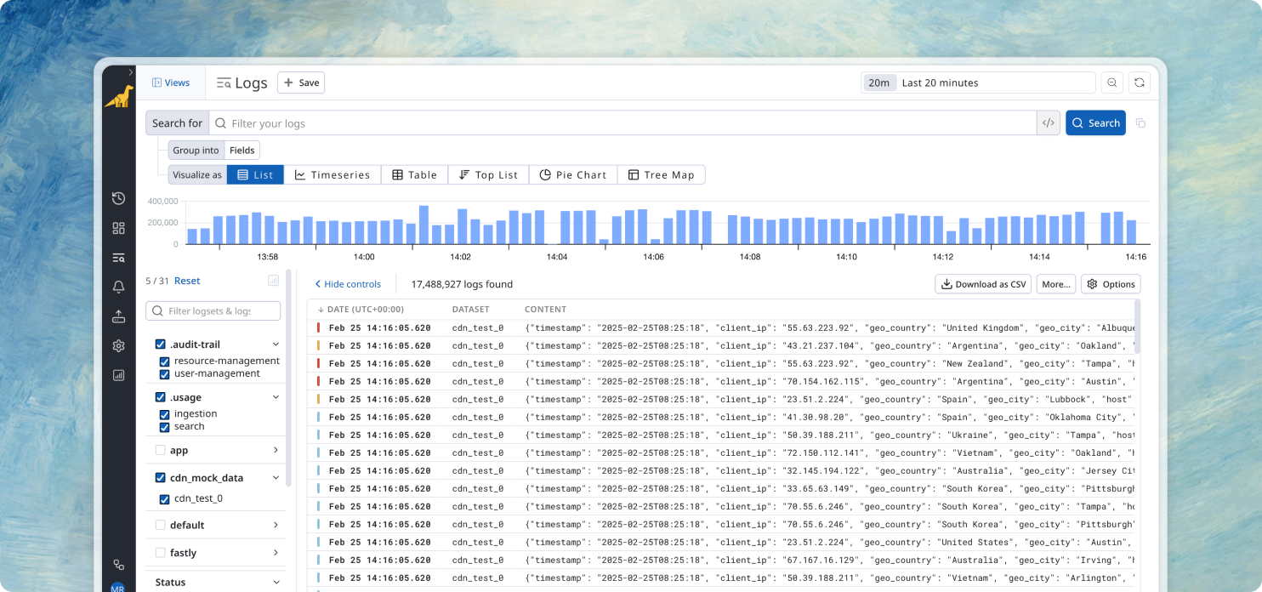Screen dimensions: 1262x592
Task: Toggle the code query editor icon
Action: 1049,123
